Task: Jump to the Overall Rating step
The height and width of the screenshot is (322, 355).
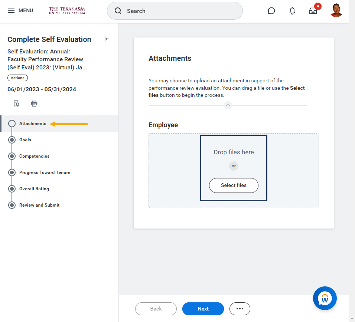Action: pyautogui.click(x=34, y=189)
